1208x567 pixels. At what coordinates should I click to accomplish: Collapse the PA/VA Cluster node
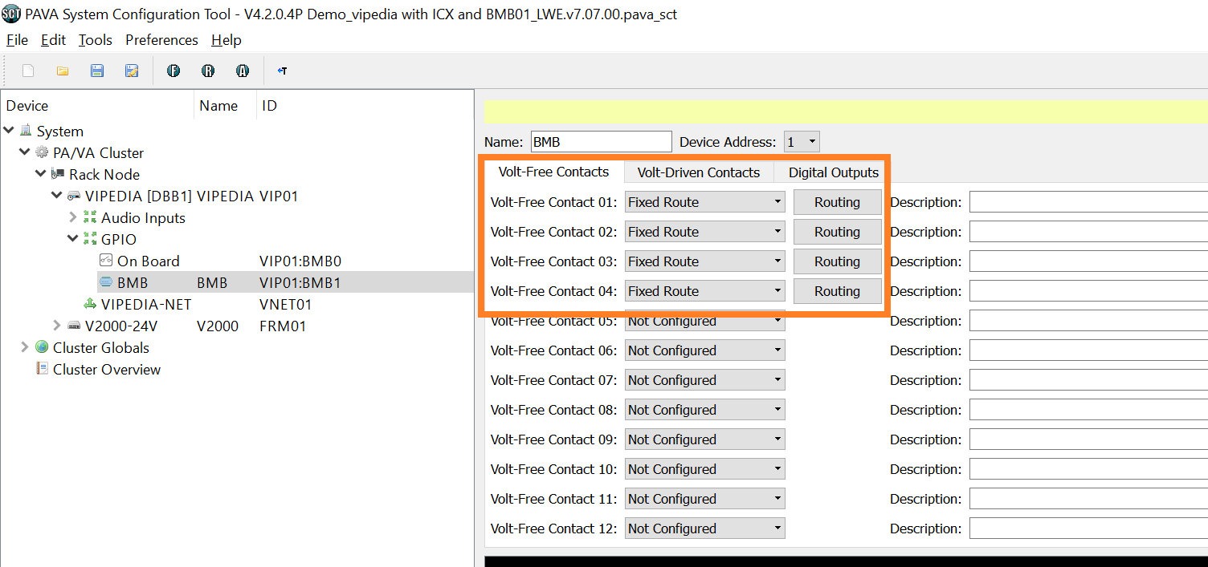pyautogui.click(x=25, y=152)
